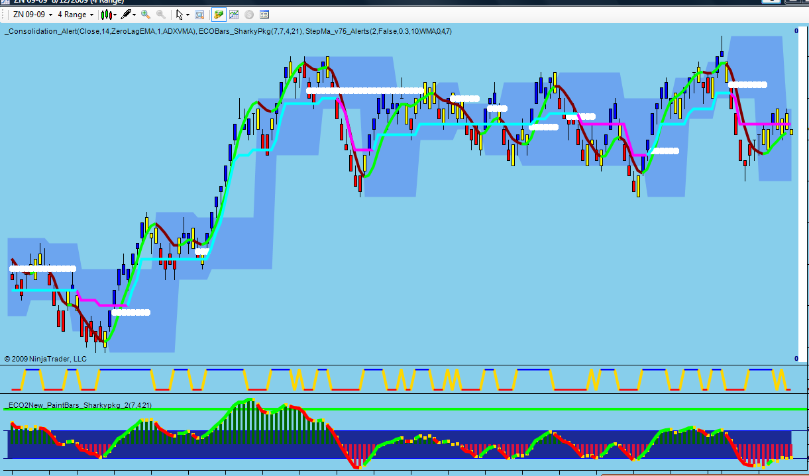The image size is (809, 476).
Task: Click the candlestick chart style icon
Action: click(107, 15)
